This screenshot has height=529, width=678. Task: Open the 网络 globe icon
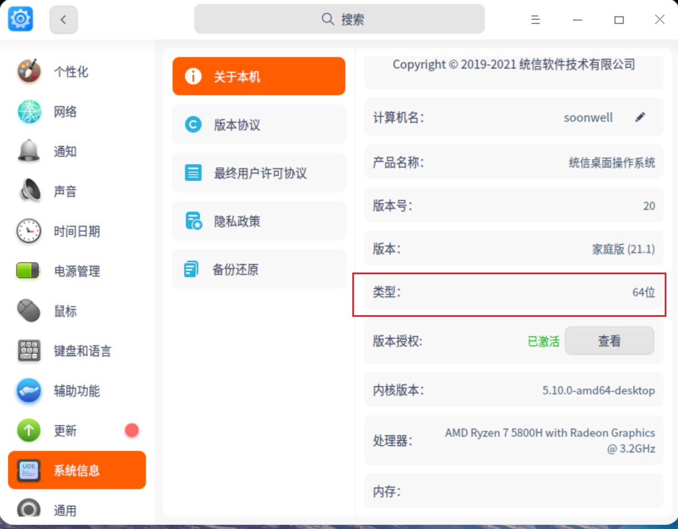29,111
